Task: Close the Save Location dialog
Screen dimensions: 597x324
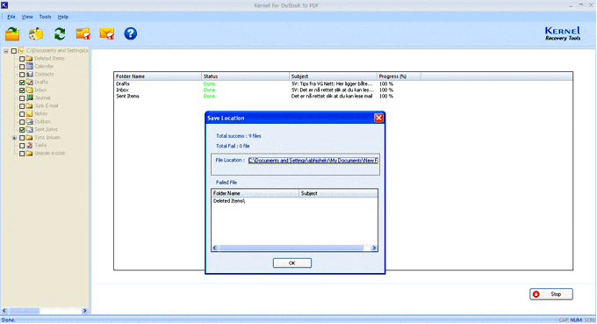Action: pos(378,118)
